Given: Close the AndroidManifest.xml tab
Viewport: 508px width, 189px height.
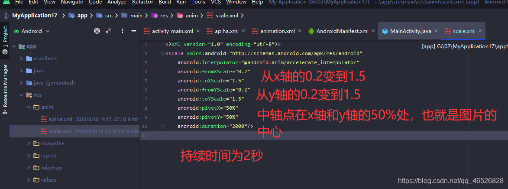Looking at the screenshot, I should coord(373,31).
